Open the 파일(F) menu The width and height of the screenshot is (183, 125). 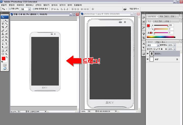(x=4, y=5)
